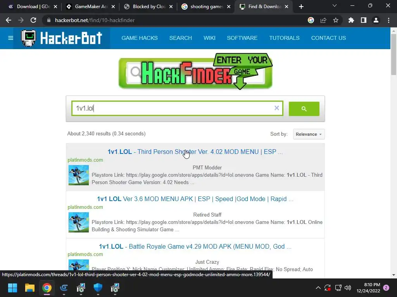Click platinmods.com under the Ver 3.6 result
Image resolution: width=397 pixels, height=297 pixels.
[x=85, y=207]
